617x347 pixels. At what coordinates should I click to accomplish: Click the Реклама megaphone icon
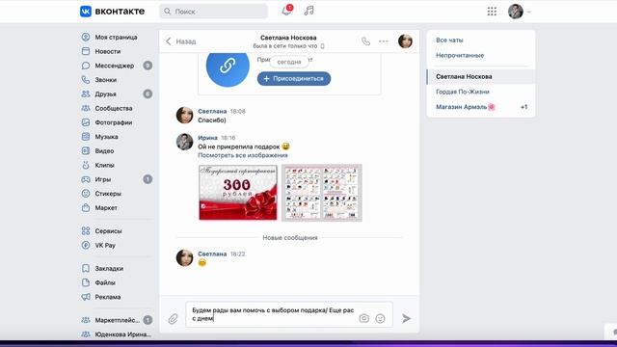86,297
